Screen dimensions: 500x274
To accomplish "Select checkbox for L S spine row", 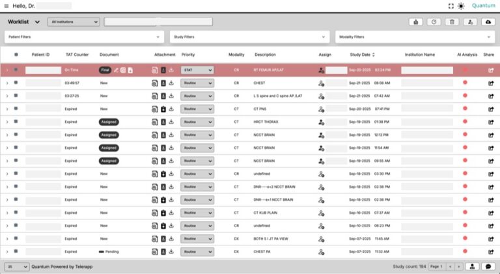I will click(x=16, y=96).
